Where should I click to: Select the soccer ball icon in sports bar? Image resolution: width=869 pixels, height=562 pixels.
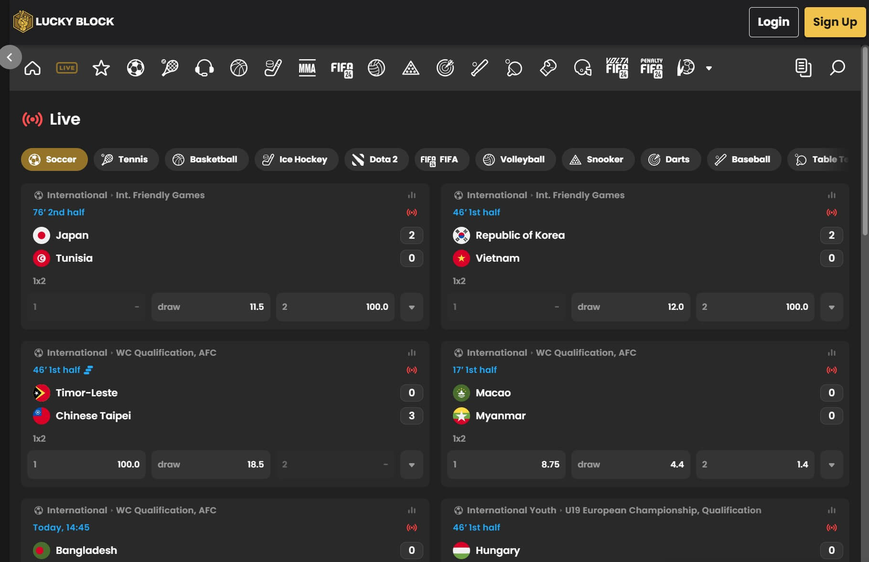[x=136, y=68]
